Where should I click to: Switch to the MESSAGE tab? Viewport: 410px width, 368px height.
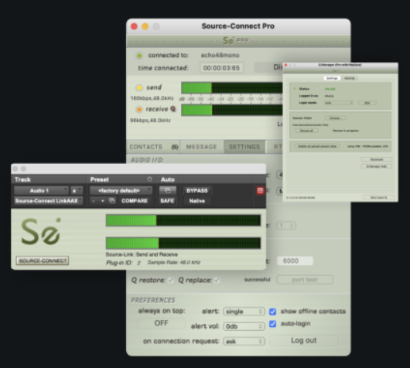point(202,147)
